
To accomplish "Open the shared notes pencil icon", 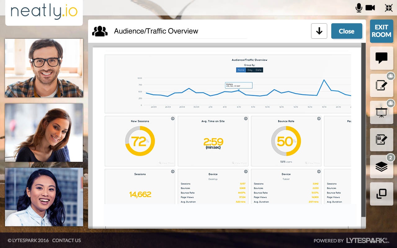I will pyautogui.click(x=381, y=85).
